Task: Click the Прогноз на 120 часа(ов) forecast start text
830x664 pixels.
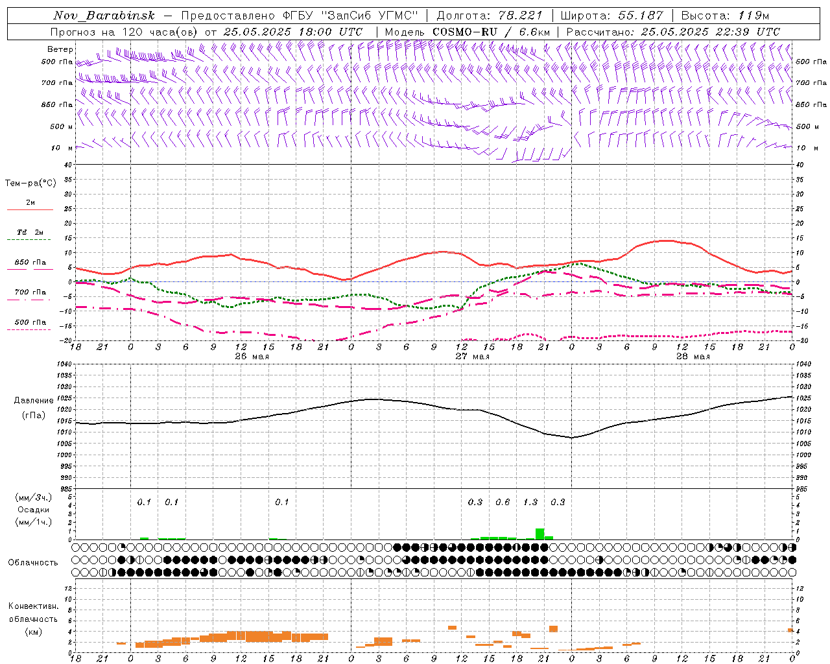Action: pos(206,32)
